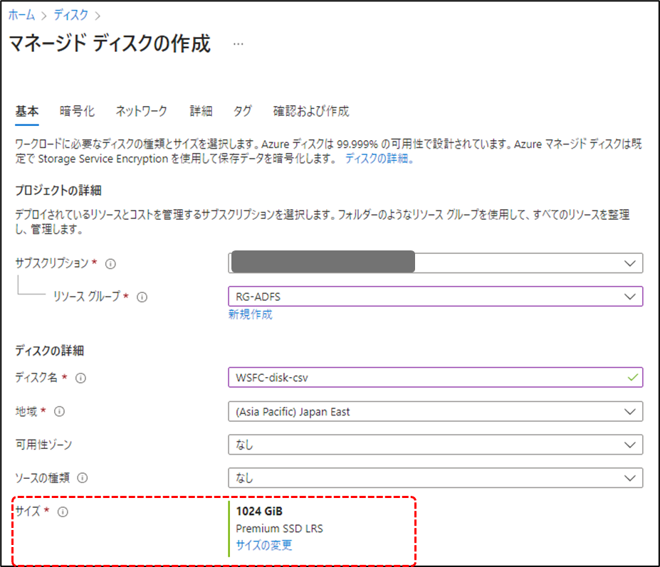Click the マネージド ディスクの作成 title

[110, 43]
